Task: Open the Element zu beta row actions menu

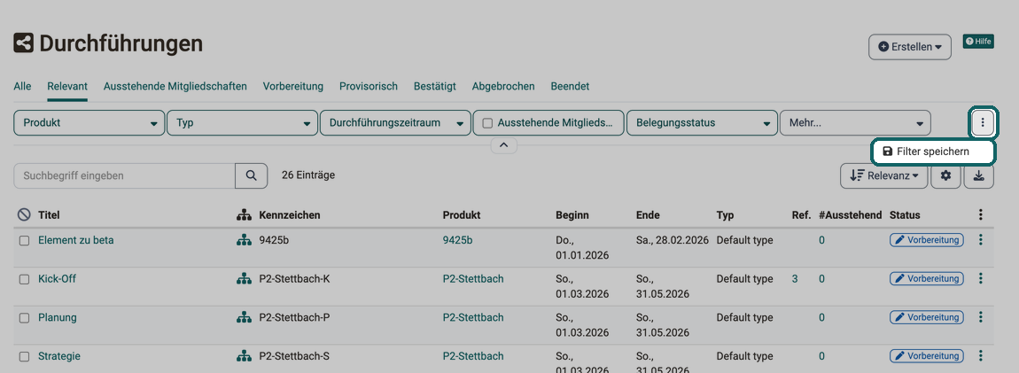Action: click(x=981, y=240)
